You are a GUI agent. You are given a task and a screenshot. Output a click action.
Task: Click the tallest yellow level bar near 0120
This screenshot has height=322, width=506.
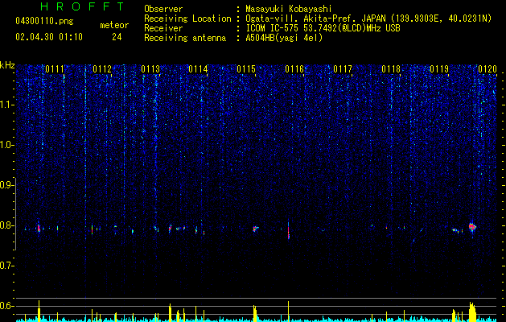click(x=472, y=312)
